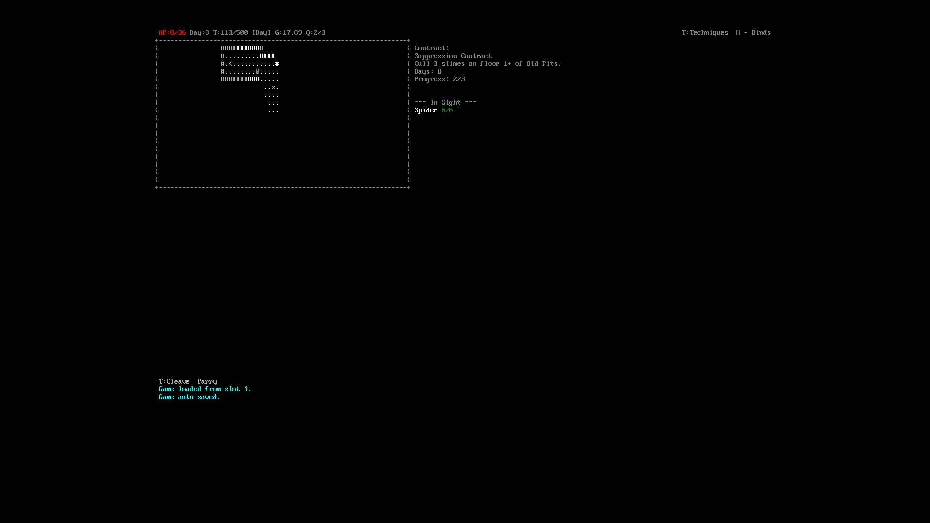Select the Parry technique
The height and width of the screenshot is (523, 930).
pos(207,381)
